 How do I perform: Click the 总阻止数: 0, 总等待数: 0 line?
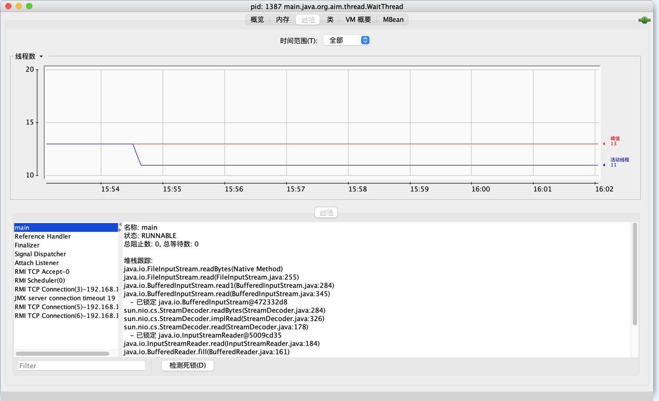click(x=161, y=244)
